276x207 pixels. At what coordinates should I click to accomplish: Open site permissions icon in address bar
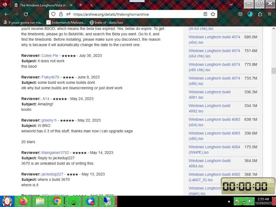click(68, 14)
